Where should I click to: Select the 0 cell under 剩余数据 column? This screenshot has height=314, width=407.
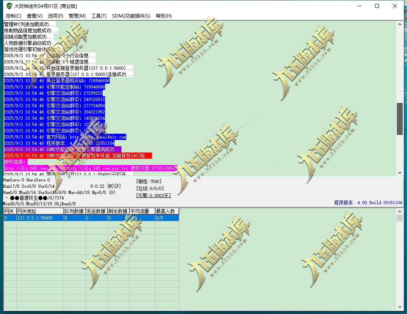tap(118, 218)
